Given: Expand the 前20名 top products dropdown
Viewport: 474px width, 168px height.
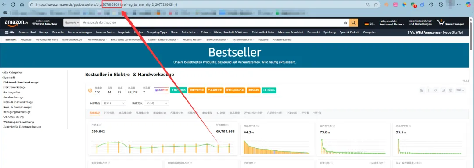Looking at the screenshot, I should point(114,104).
